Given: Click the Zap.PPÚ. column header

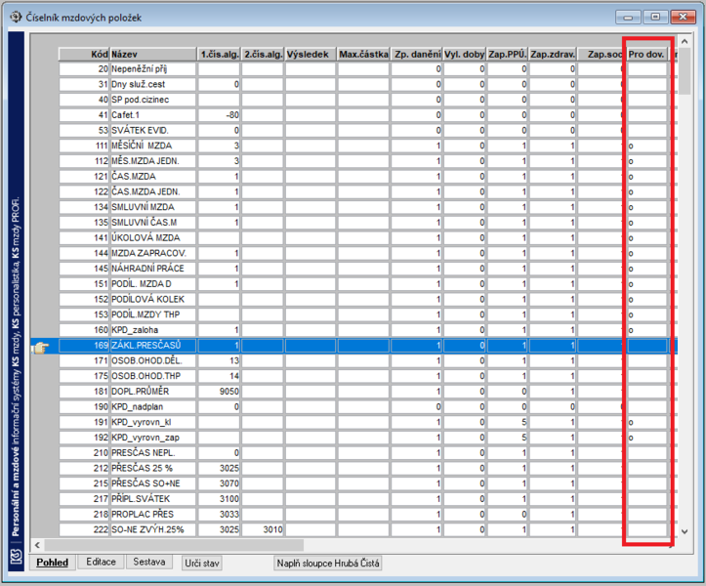Looking at the screenshot, I should tap(508, 54).
